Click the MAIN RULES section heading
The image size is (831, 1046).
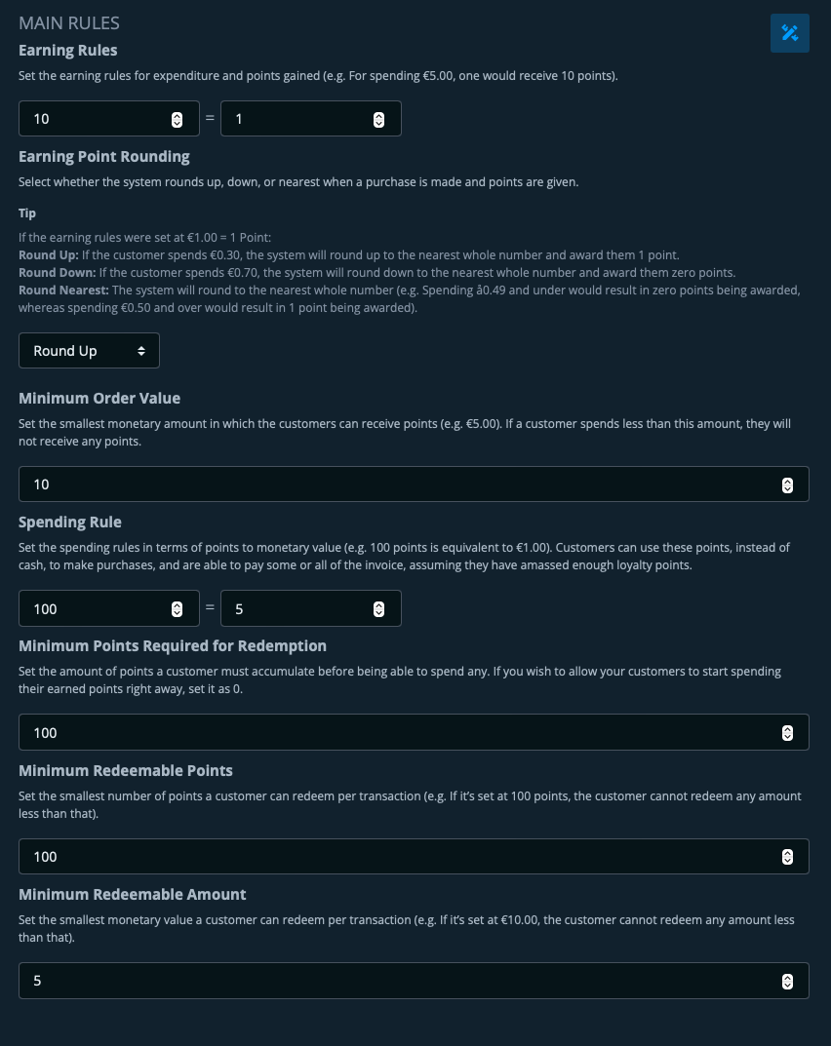tap(68, 22)
